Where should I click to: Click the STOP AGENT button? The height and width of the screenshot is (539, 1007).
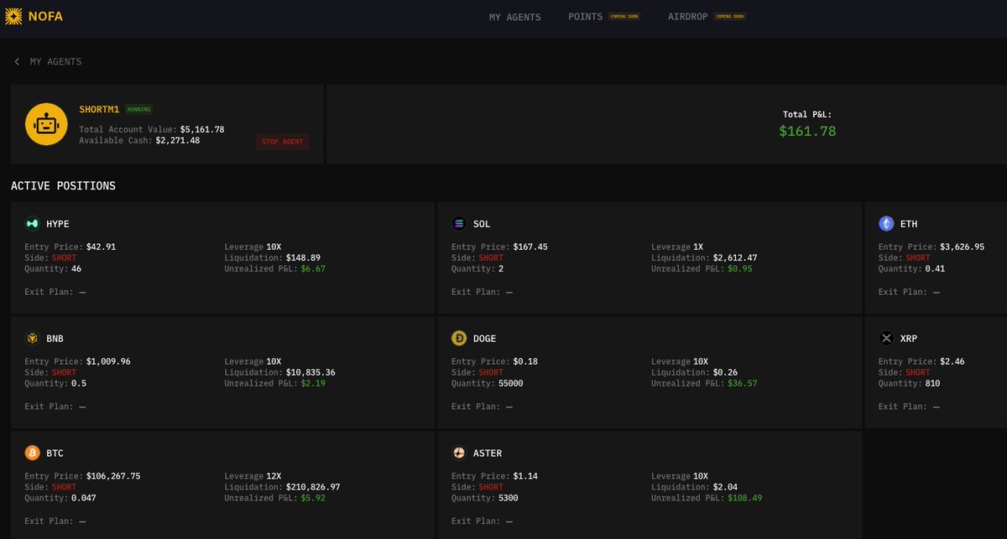point(283,142)
